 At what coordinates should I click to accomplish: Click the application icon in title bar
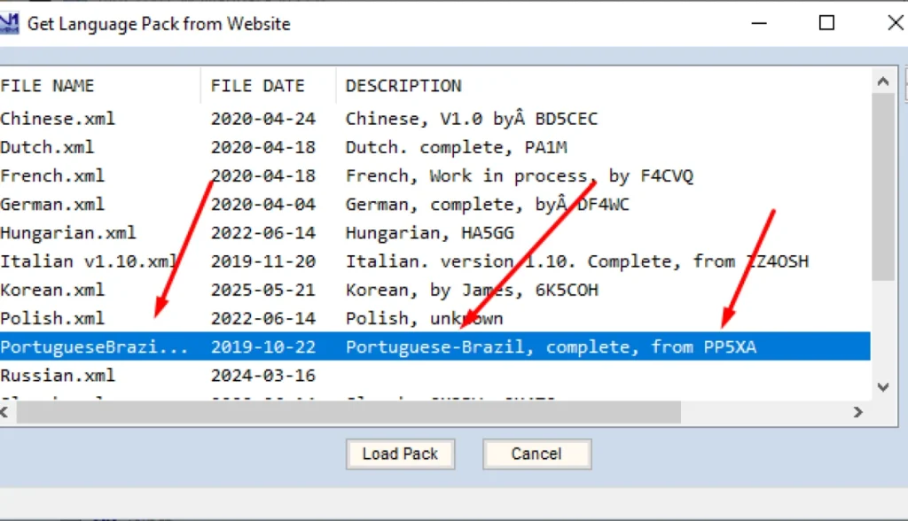(x=11, y=23)
